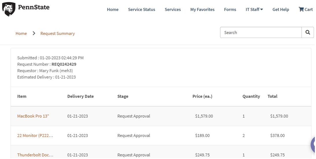Select Services in the navigation bar
The width and height of the screenshot is (316, 159).
point(173,10)
